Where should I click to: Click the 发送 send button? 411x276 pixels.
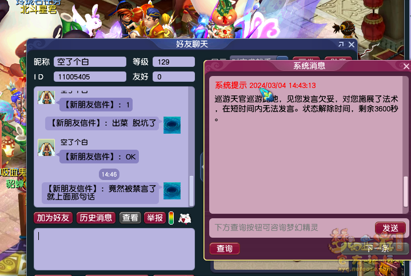coord(390,228)
